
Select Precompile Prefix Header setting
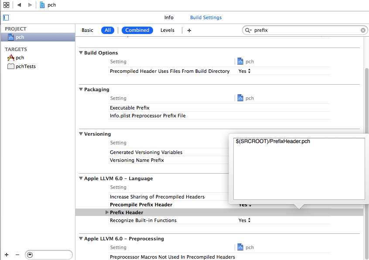(141, 205)
